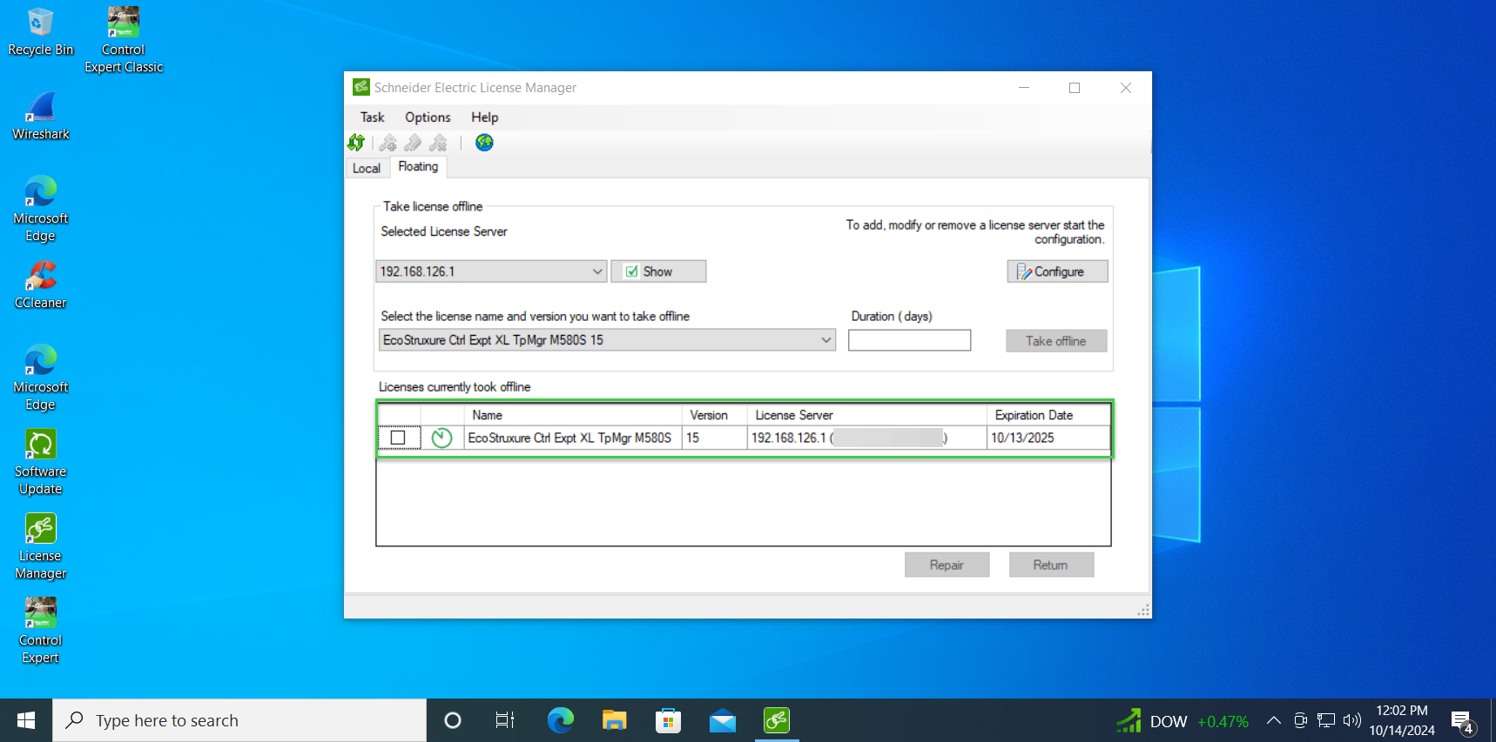Click the taskbar search box
Viewport: 1496px width, 742px height.
(x=239, y=720)
